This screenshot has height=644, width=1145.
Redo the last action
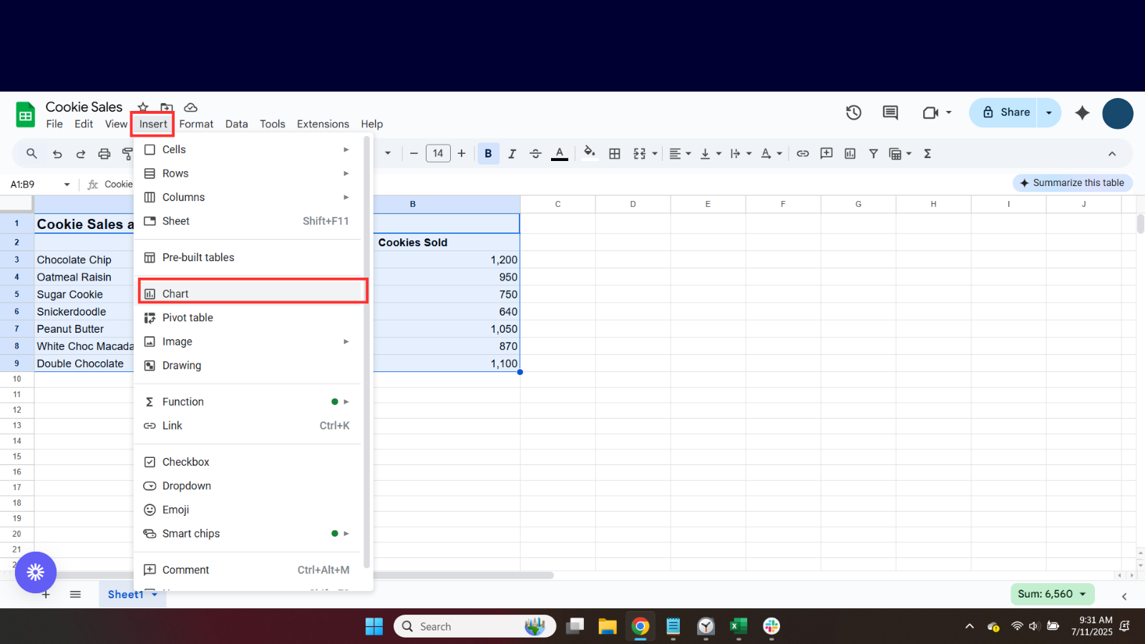point(81,154)
